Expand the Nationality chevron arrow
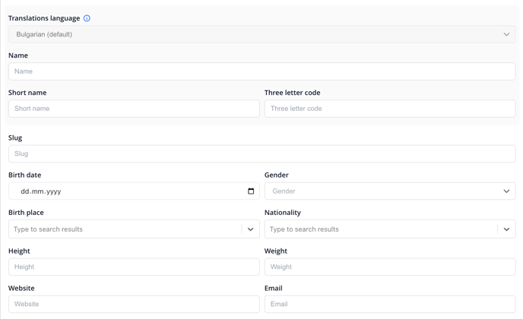Screen dimensions: 523x319 506,229
